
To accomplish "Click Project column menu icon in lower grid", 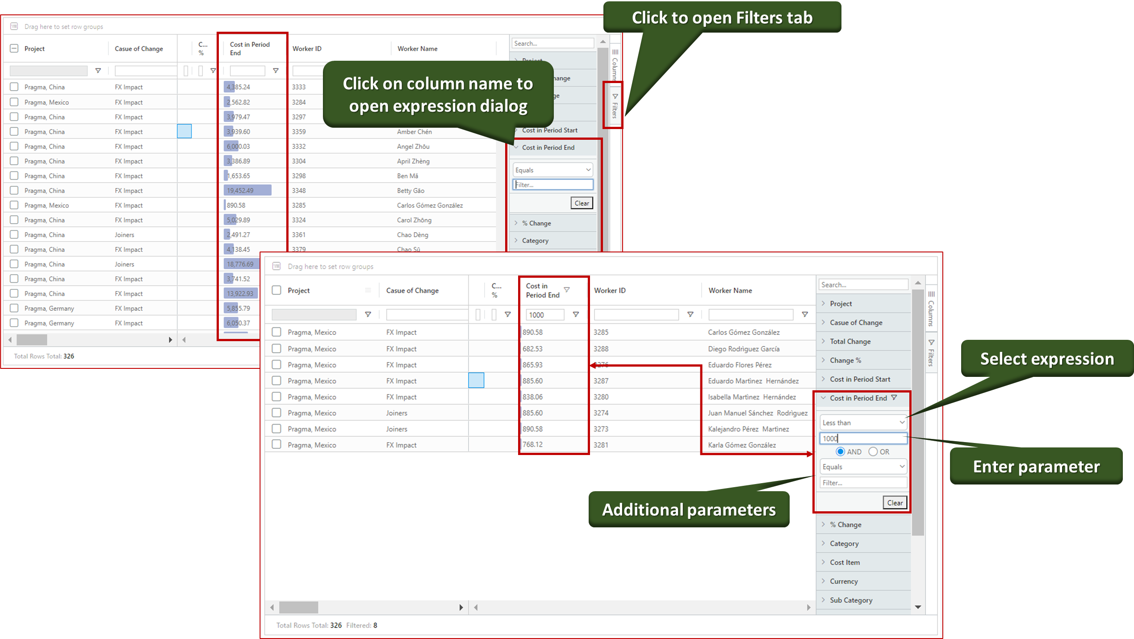I will click(368, 290).
